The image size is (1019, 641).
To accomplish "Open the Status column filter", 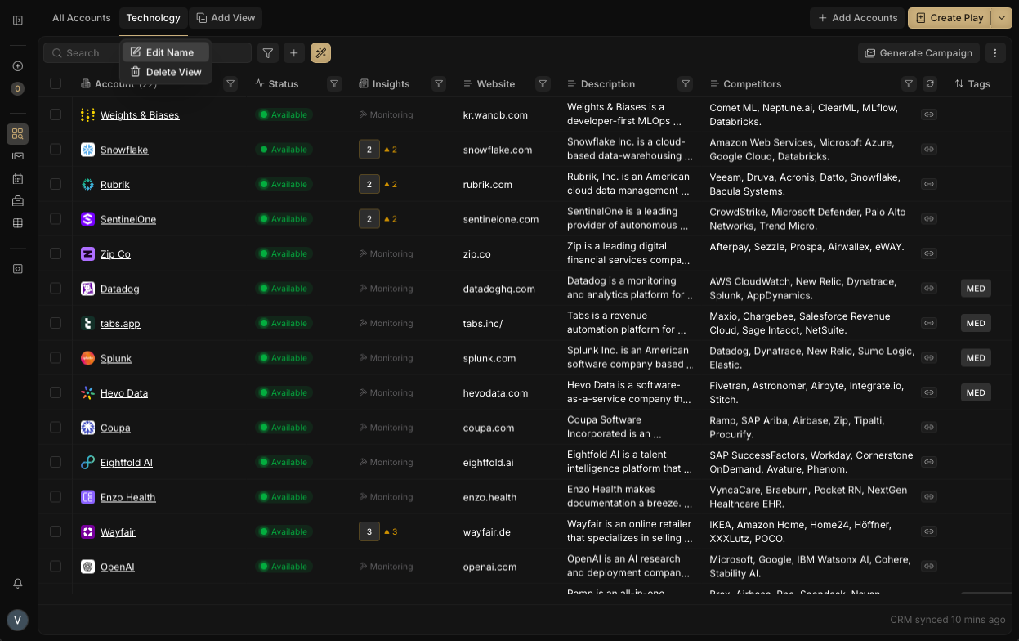I will click(334, 83).
